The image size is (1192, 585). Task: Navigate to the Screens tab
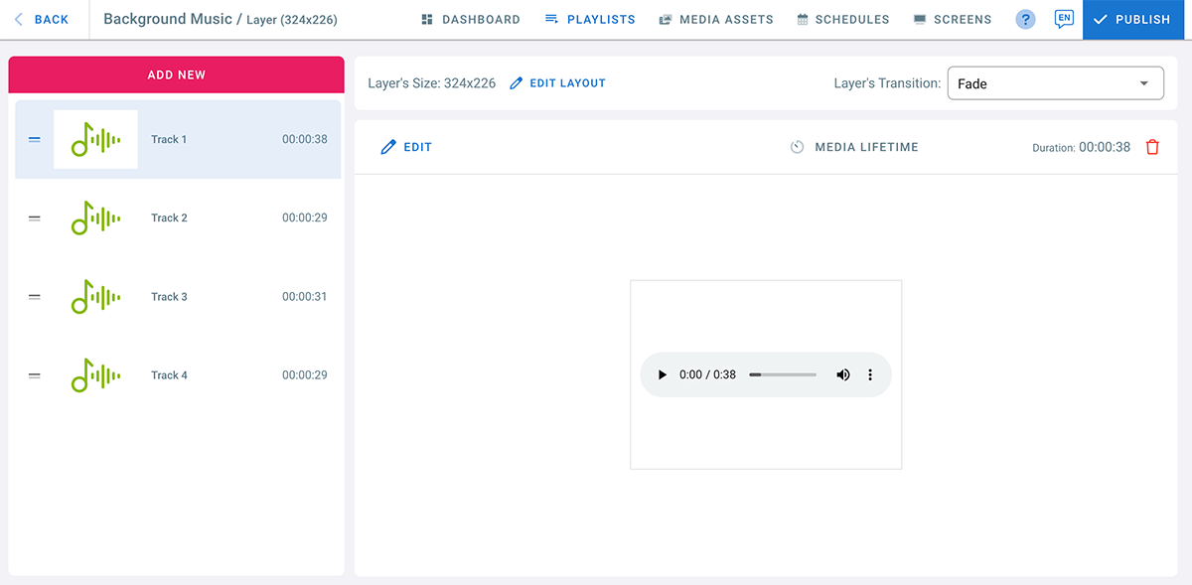tap(953, 20)
